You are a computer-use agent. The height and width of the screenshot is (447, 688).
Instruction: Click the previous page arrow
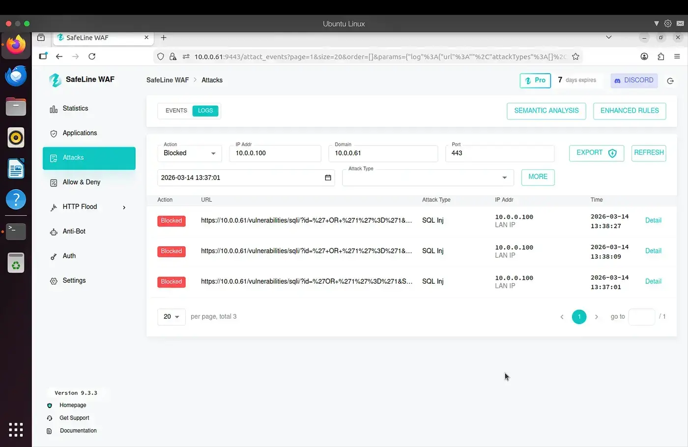pos(562,317)
